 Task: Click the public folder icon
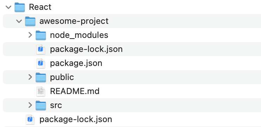41,77
